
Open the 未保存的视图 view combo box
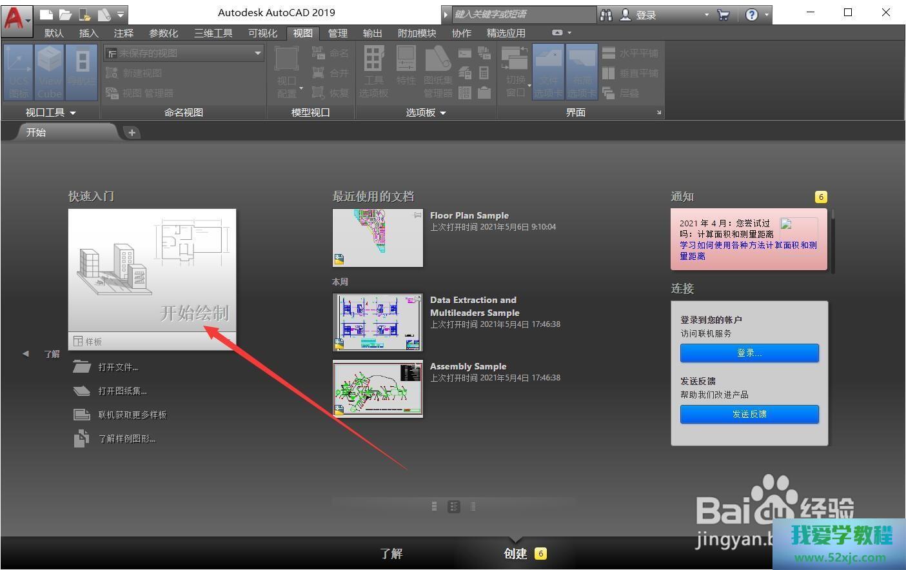[184, 53]
